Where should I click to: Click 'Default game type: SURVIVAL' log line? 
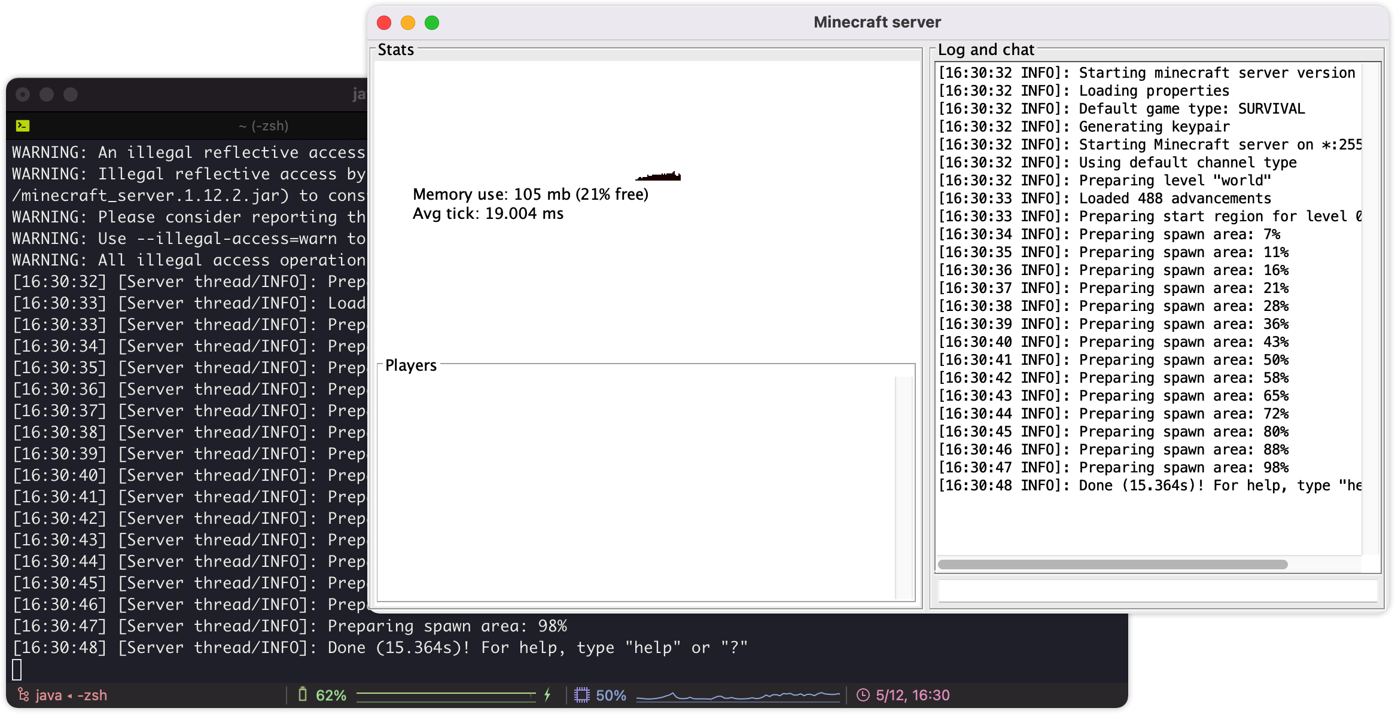[x=1121, y=109]
